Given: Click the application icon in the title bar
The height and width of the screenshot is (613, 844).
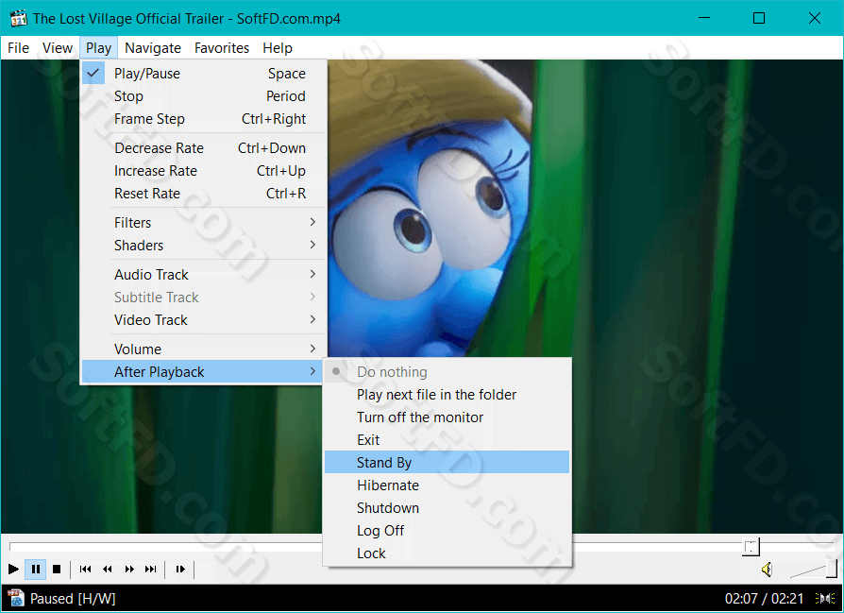Looking at the screenshot, I should coord(18,18).
